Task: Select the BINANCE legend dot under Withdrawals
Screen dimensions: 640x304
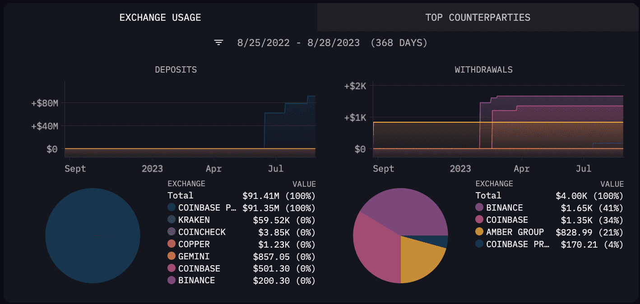Action: [x=479, y=207]
